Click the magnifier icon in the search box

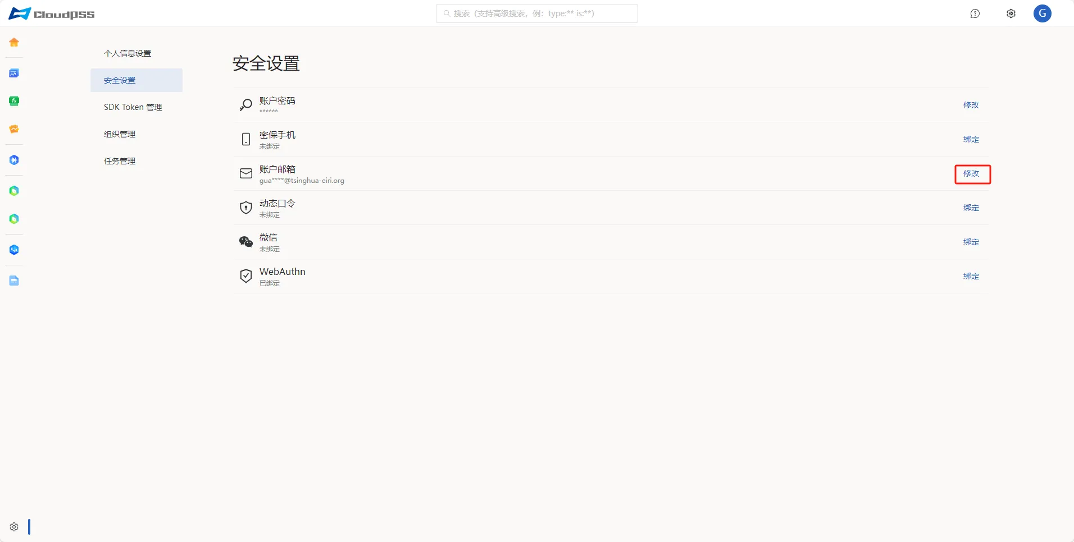tap(447, 13)
